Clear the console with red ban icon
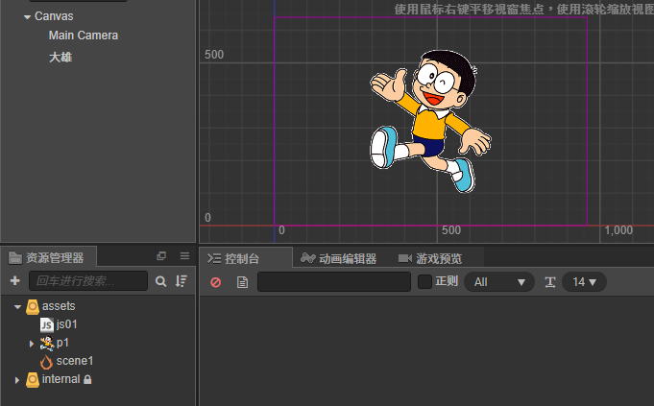654x406 pixels. point(216,282)
